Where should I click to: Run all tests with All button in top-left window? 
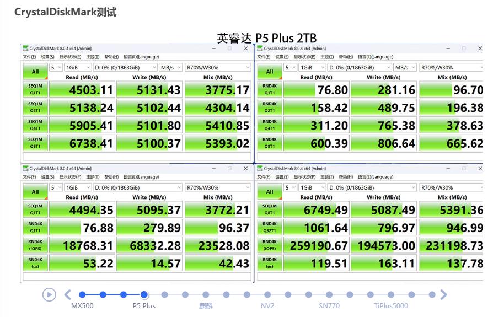(x=35, y=71)
